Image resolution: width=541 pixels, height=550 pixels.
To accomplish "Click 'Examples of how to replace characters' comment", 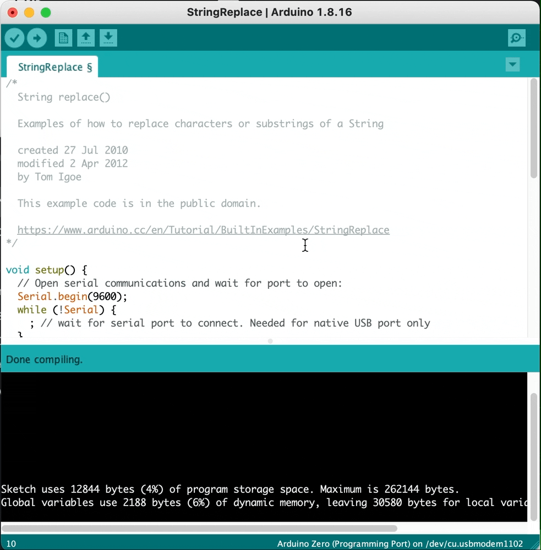I will (x=200, y=124).
